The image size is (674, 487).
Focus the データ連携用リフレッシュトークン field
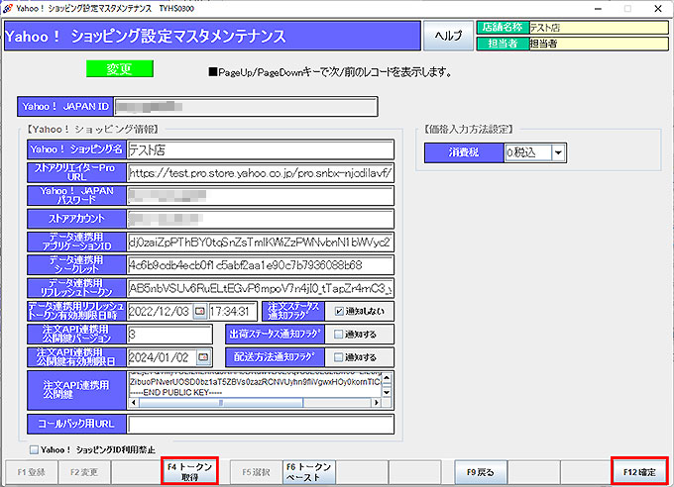pos(261,289)
